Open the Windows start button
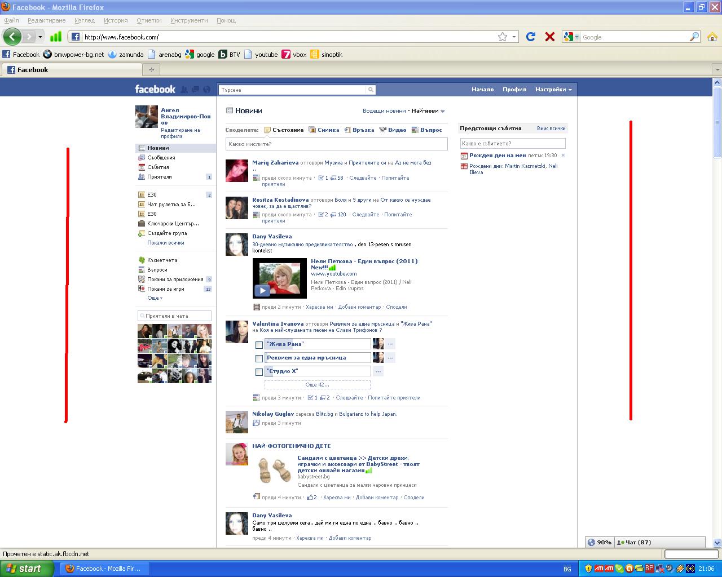 [x=27, y=569]
